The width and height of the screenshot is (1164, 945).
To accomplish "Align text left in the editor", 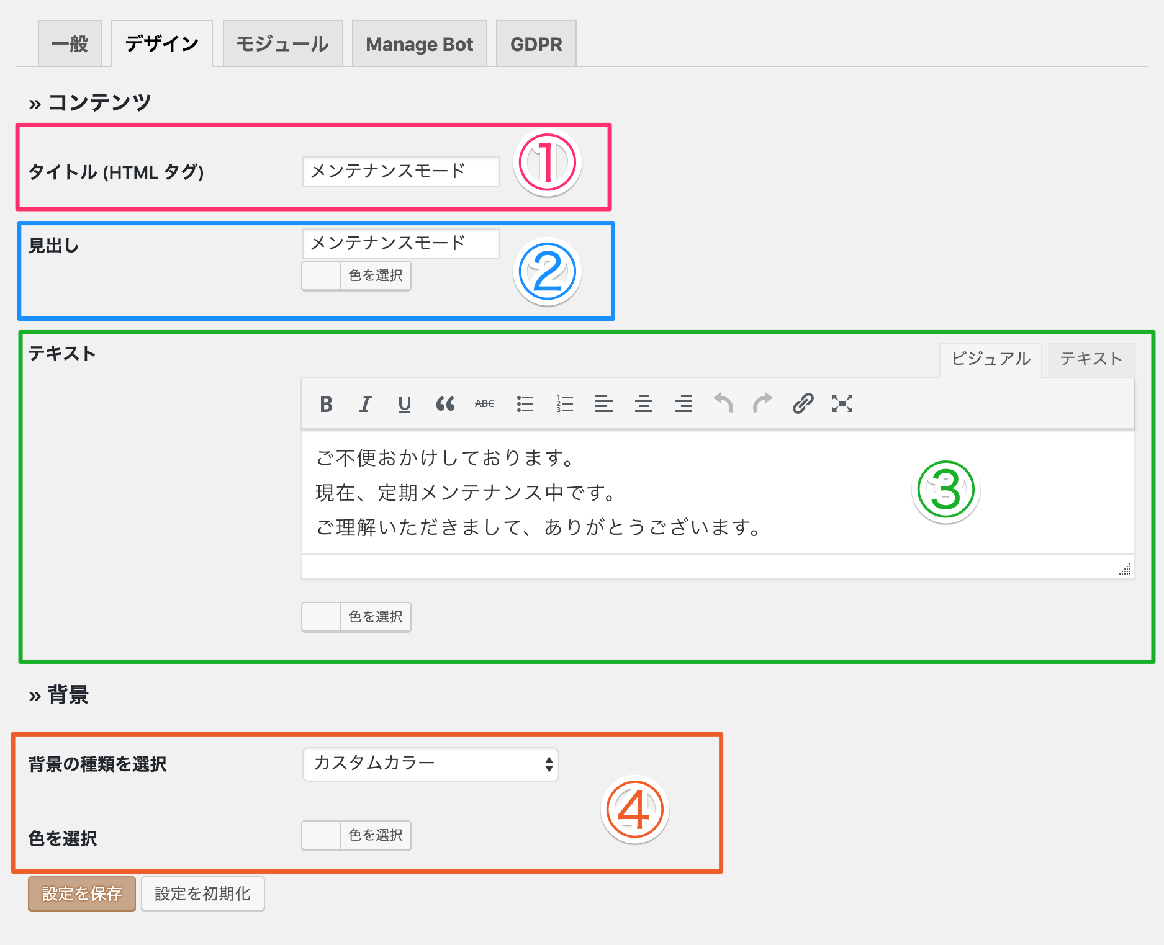I will point(604,404).
